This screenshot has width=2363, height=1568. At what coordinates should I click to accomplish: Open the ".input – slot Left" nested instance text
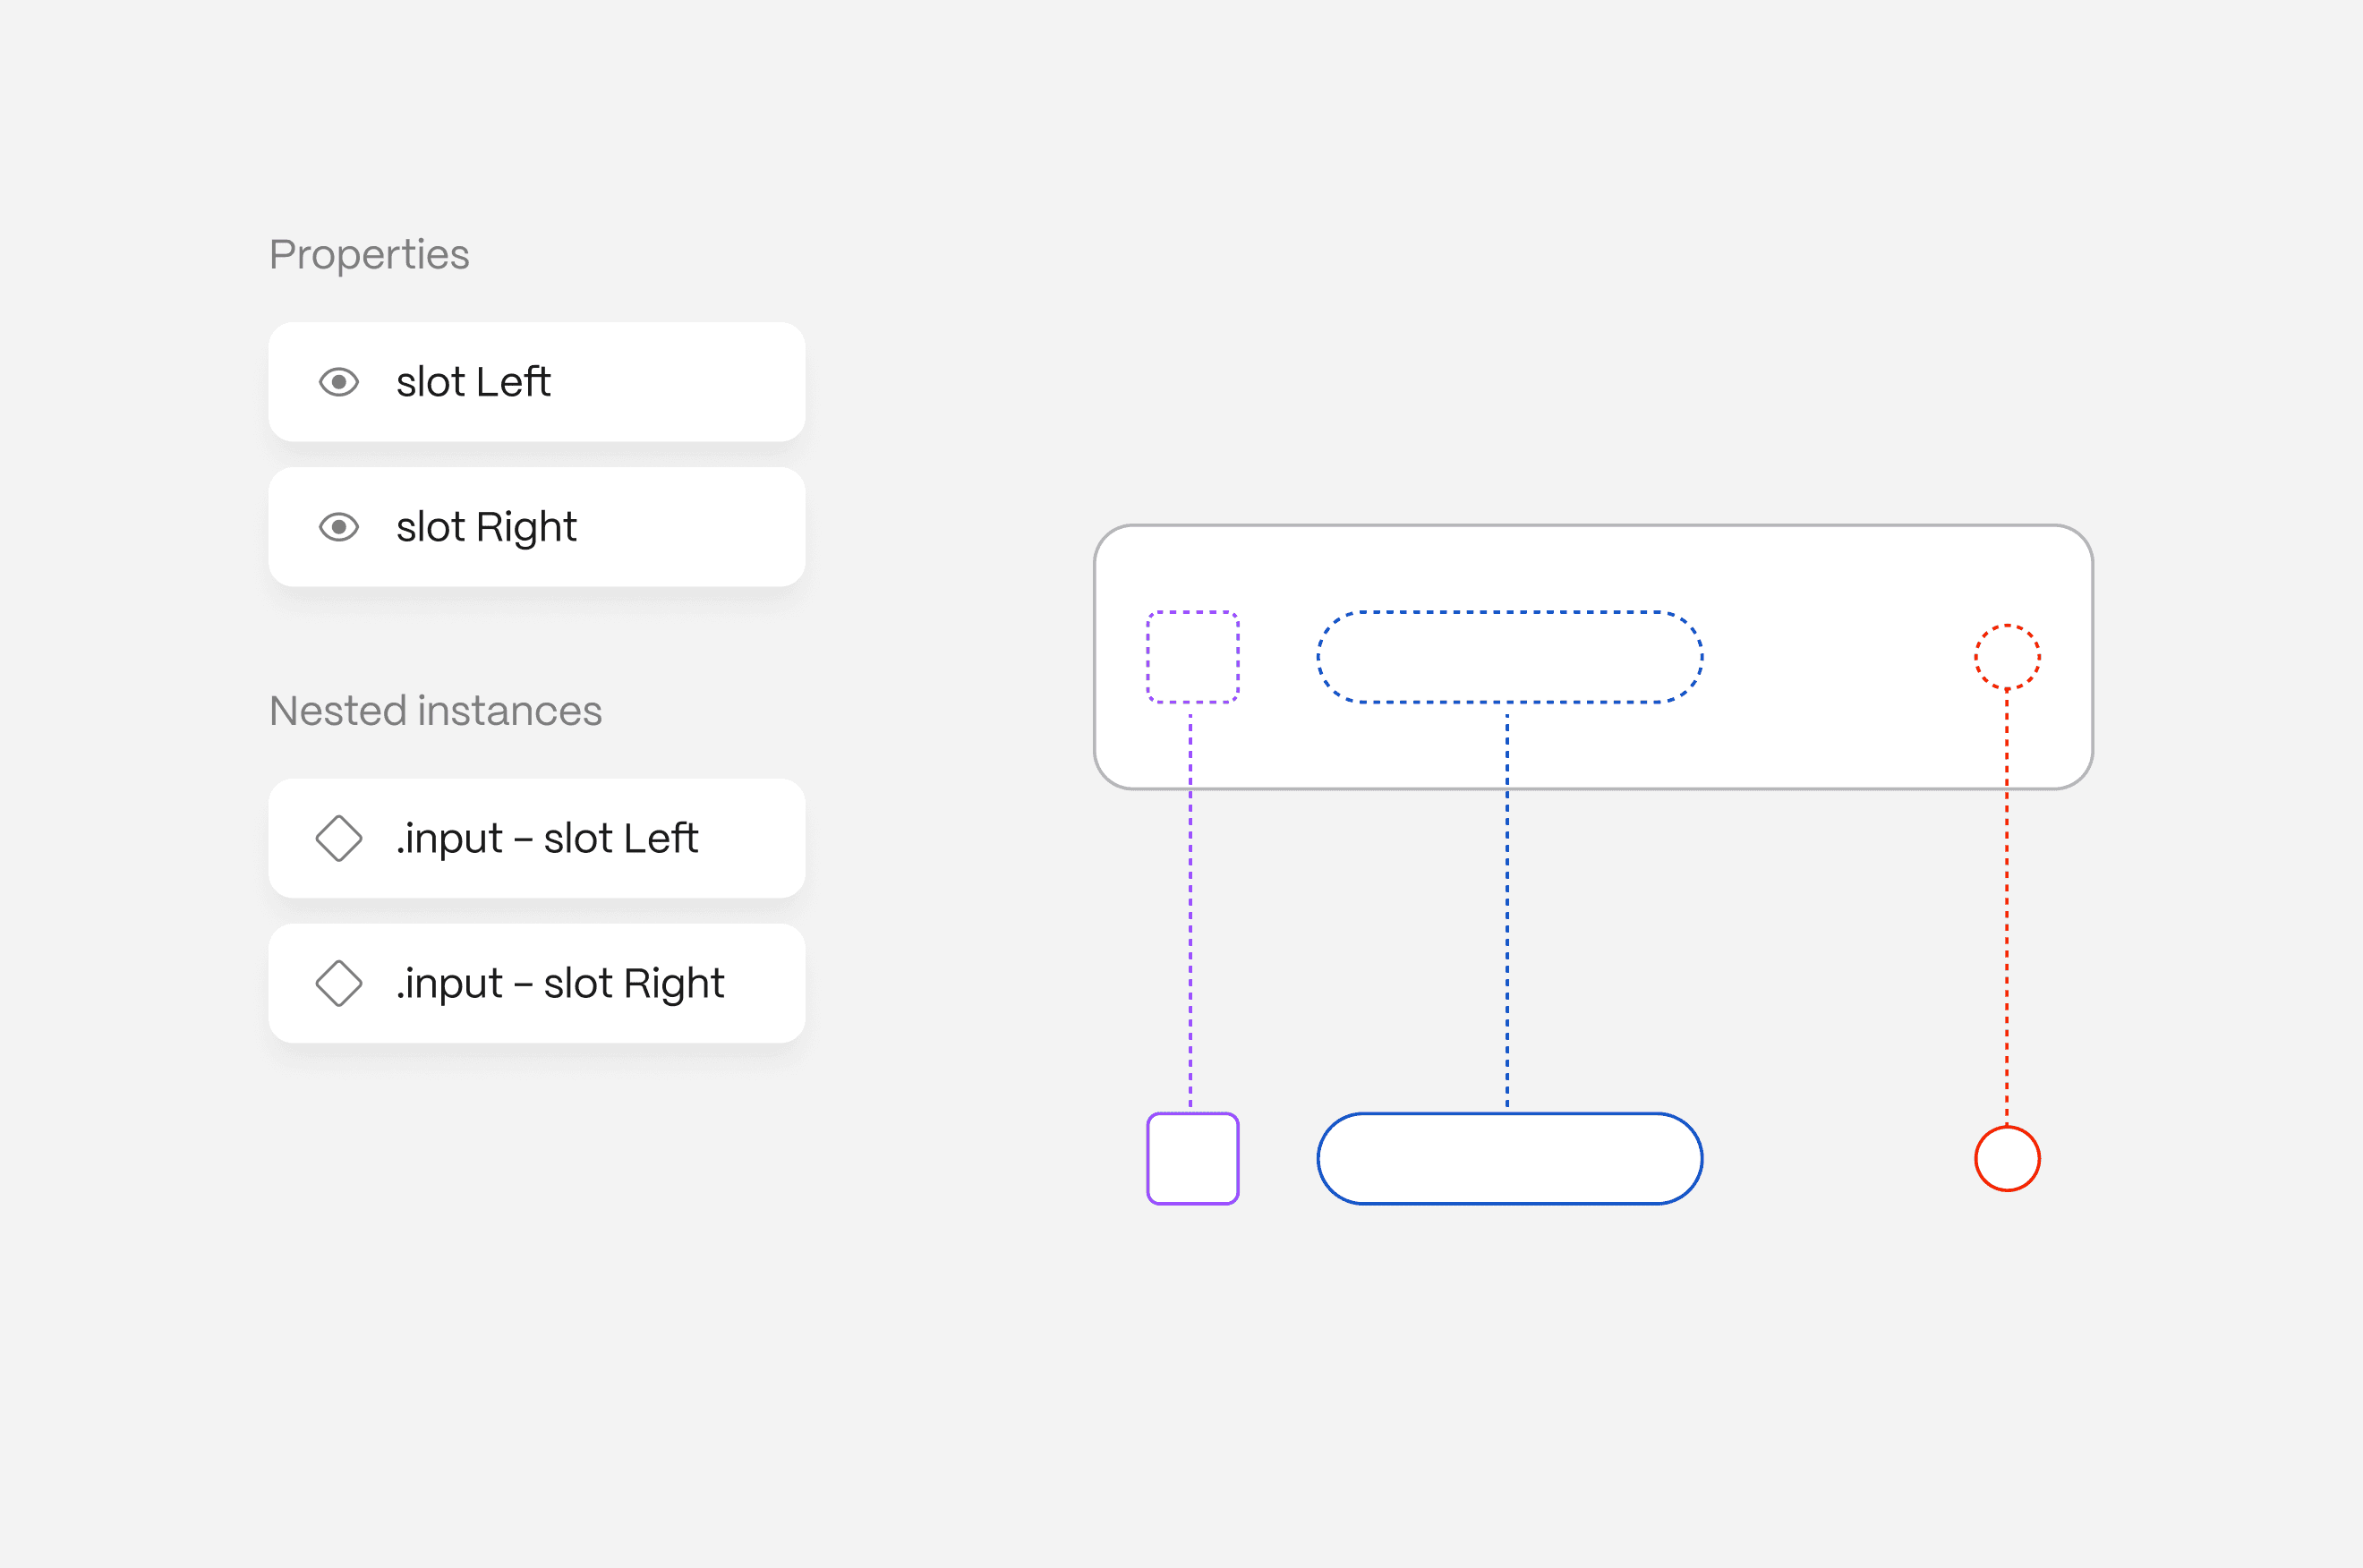click(x=546, y=838)
